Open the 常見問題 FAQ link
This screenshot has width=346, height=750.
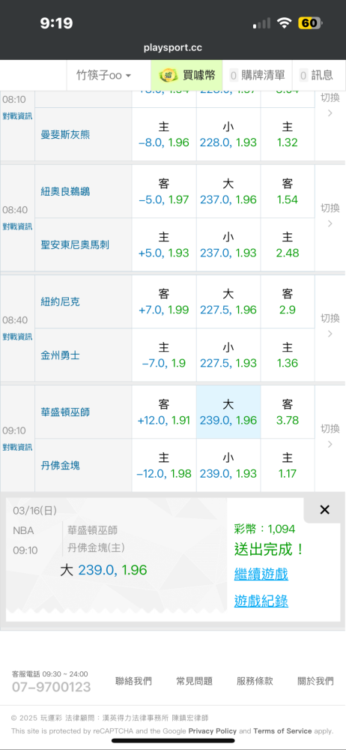194,681
